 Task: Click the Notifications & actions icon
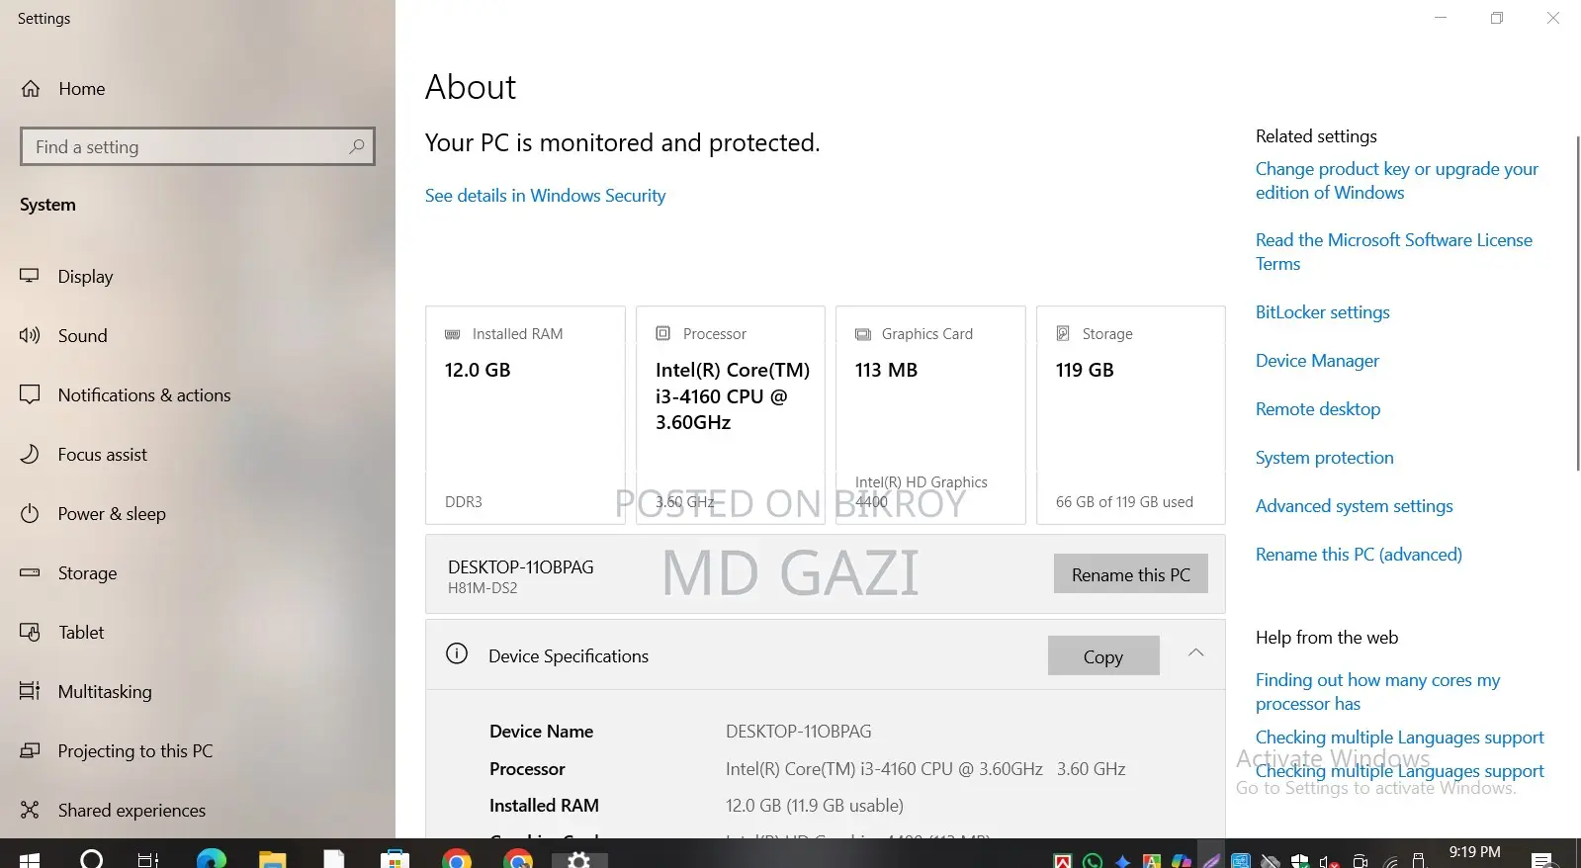tap(30, 394)
